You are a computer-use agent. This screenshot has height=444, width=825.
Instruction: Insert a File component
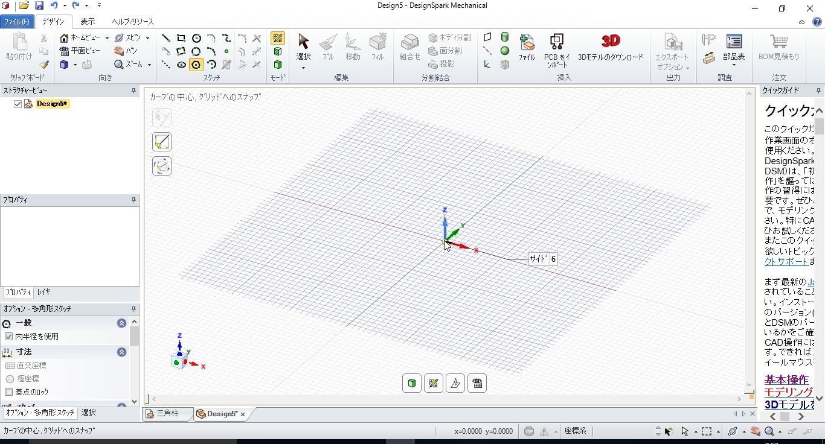coord(527,47)
